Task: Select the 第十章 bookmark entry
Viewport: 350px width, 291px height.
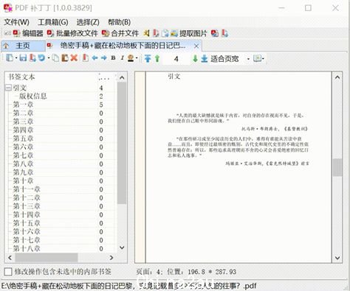Action: coord(23,180)
